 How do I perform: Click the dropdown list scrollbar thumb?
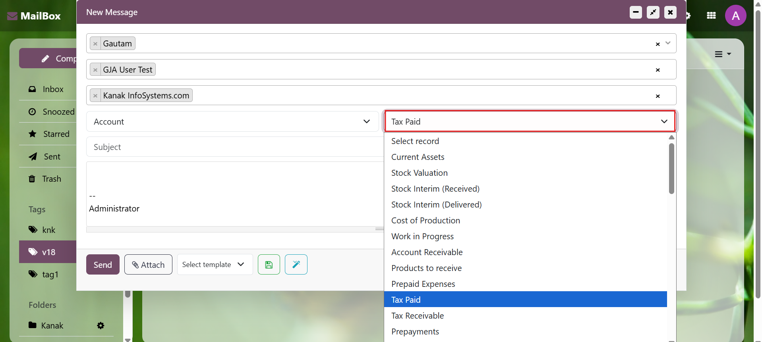[x=671, y=169]
